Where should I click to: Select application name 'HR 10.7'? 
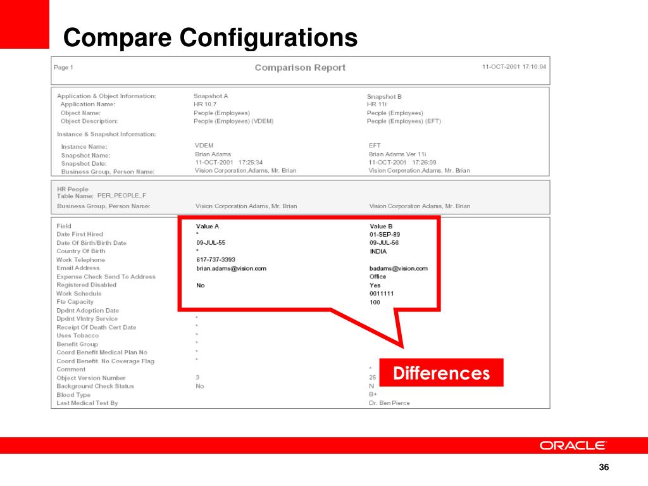[x=205, y=104]
